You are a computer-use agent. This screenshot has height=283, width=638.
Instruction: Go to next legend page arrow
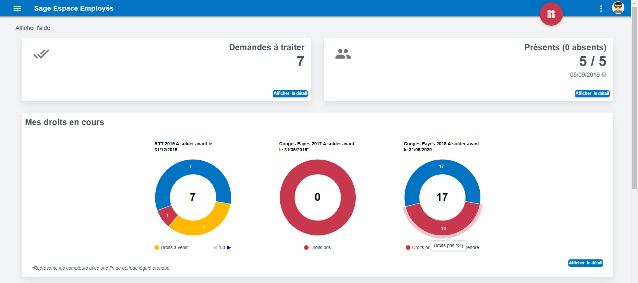(229, 247)
